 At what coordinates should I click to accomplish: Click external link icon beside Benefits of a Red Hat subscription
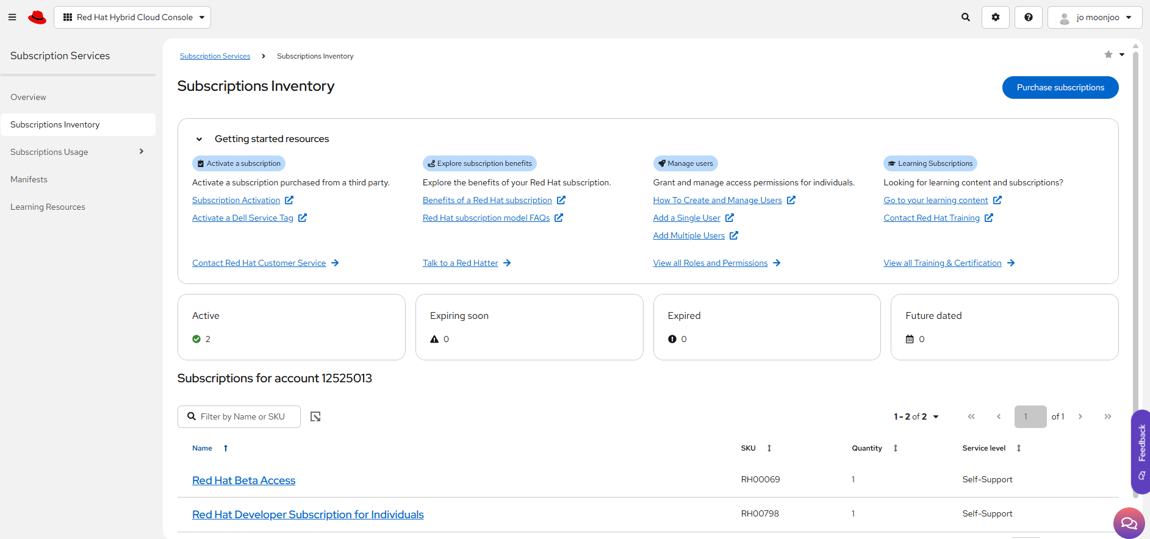tap(561, 200)
